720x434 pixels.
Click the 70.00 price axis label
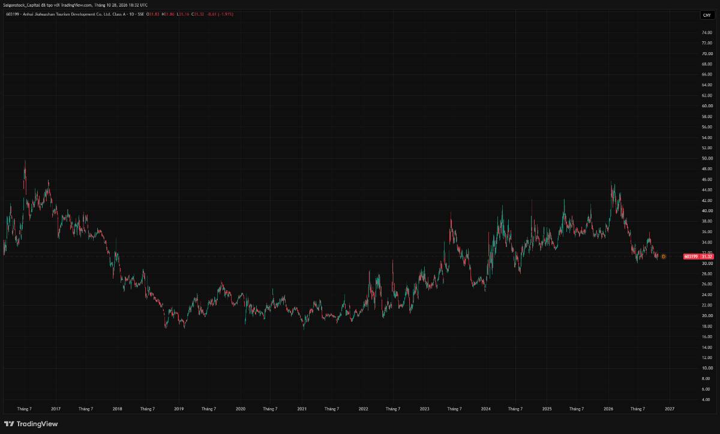[x=706, y=53]
